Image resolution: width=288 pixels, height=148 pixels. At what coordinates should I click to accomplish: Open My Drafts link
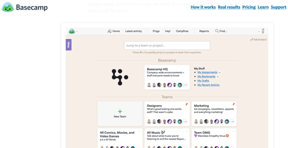pos(203,81)
